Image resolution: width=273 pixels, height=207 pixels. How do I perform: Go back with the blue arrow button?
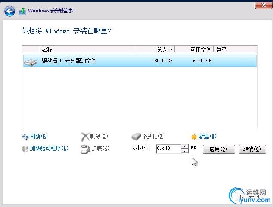coord(9,11)
